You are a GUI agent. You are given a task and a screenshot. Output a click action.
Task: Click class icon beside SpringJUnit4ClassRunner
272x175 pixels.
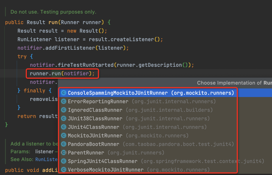pyautogui.click(x=64, y=161)
